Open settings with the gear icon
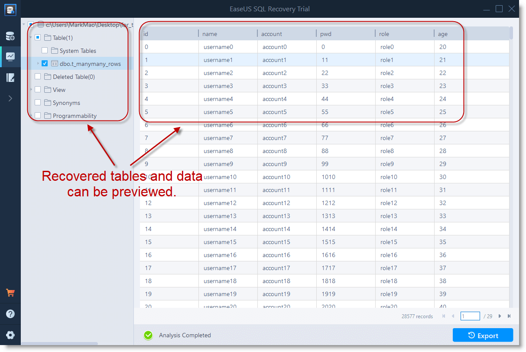Screen dimensions: 526x352 (x=10, y=335)
